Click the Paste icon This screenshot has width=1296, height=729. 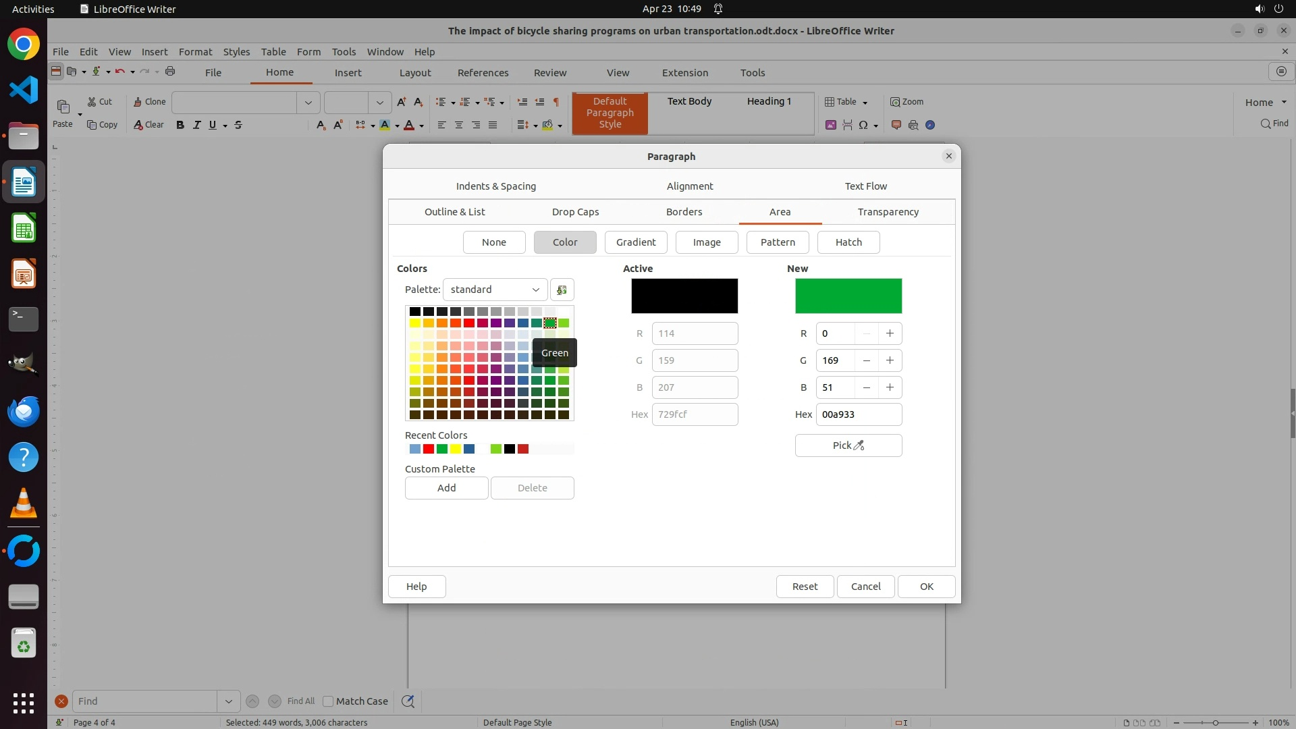(x=63, y=107)
